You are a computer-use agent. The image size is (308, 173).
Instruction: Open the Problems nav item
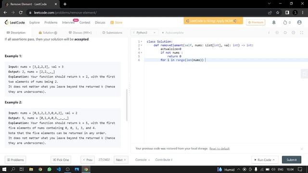tap(51, 23)
